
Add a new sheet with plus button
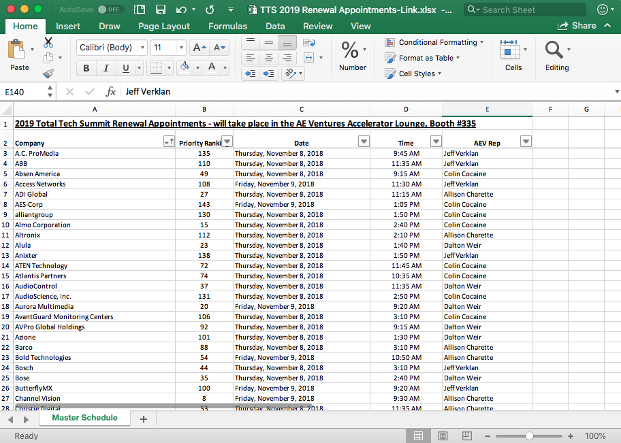coord(144,419)
